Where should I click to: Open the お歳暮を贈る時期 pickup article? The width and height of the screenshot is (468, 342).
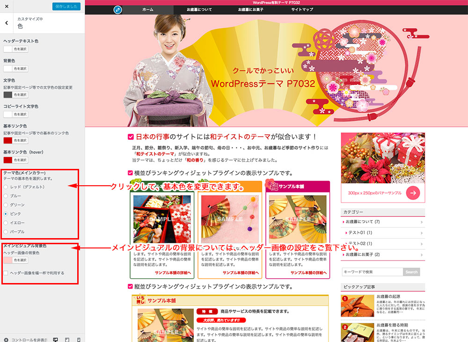[x=392, y=325]
